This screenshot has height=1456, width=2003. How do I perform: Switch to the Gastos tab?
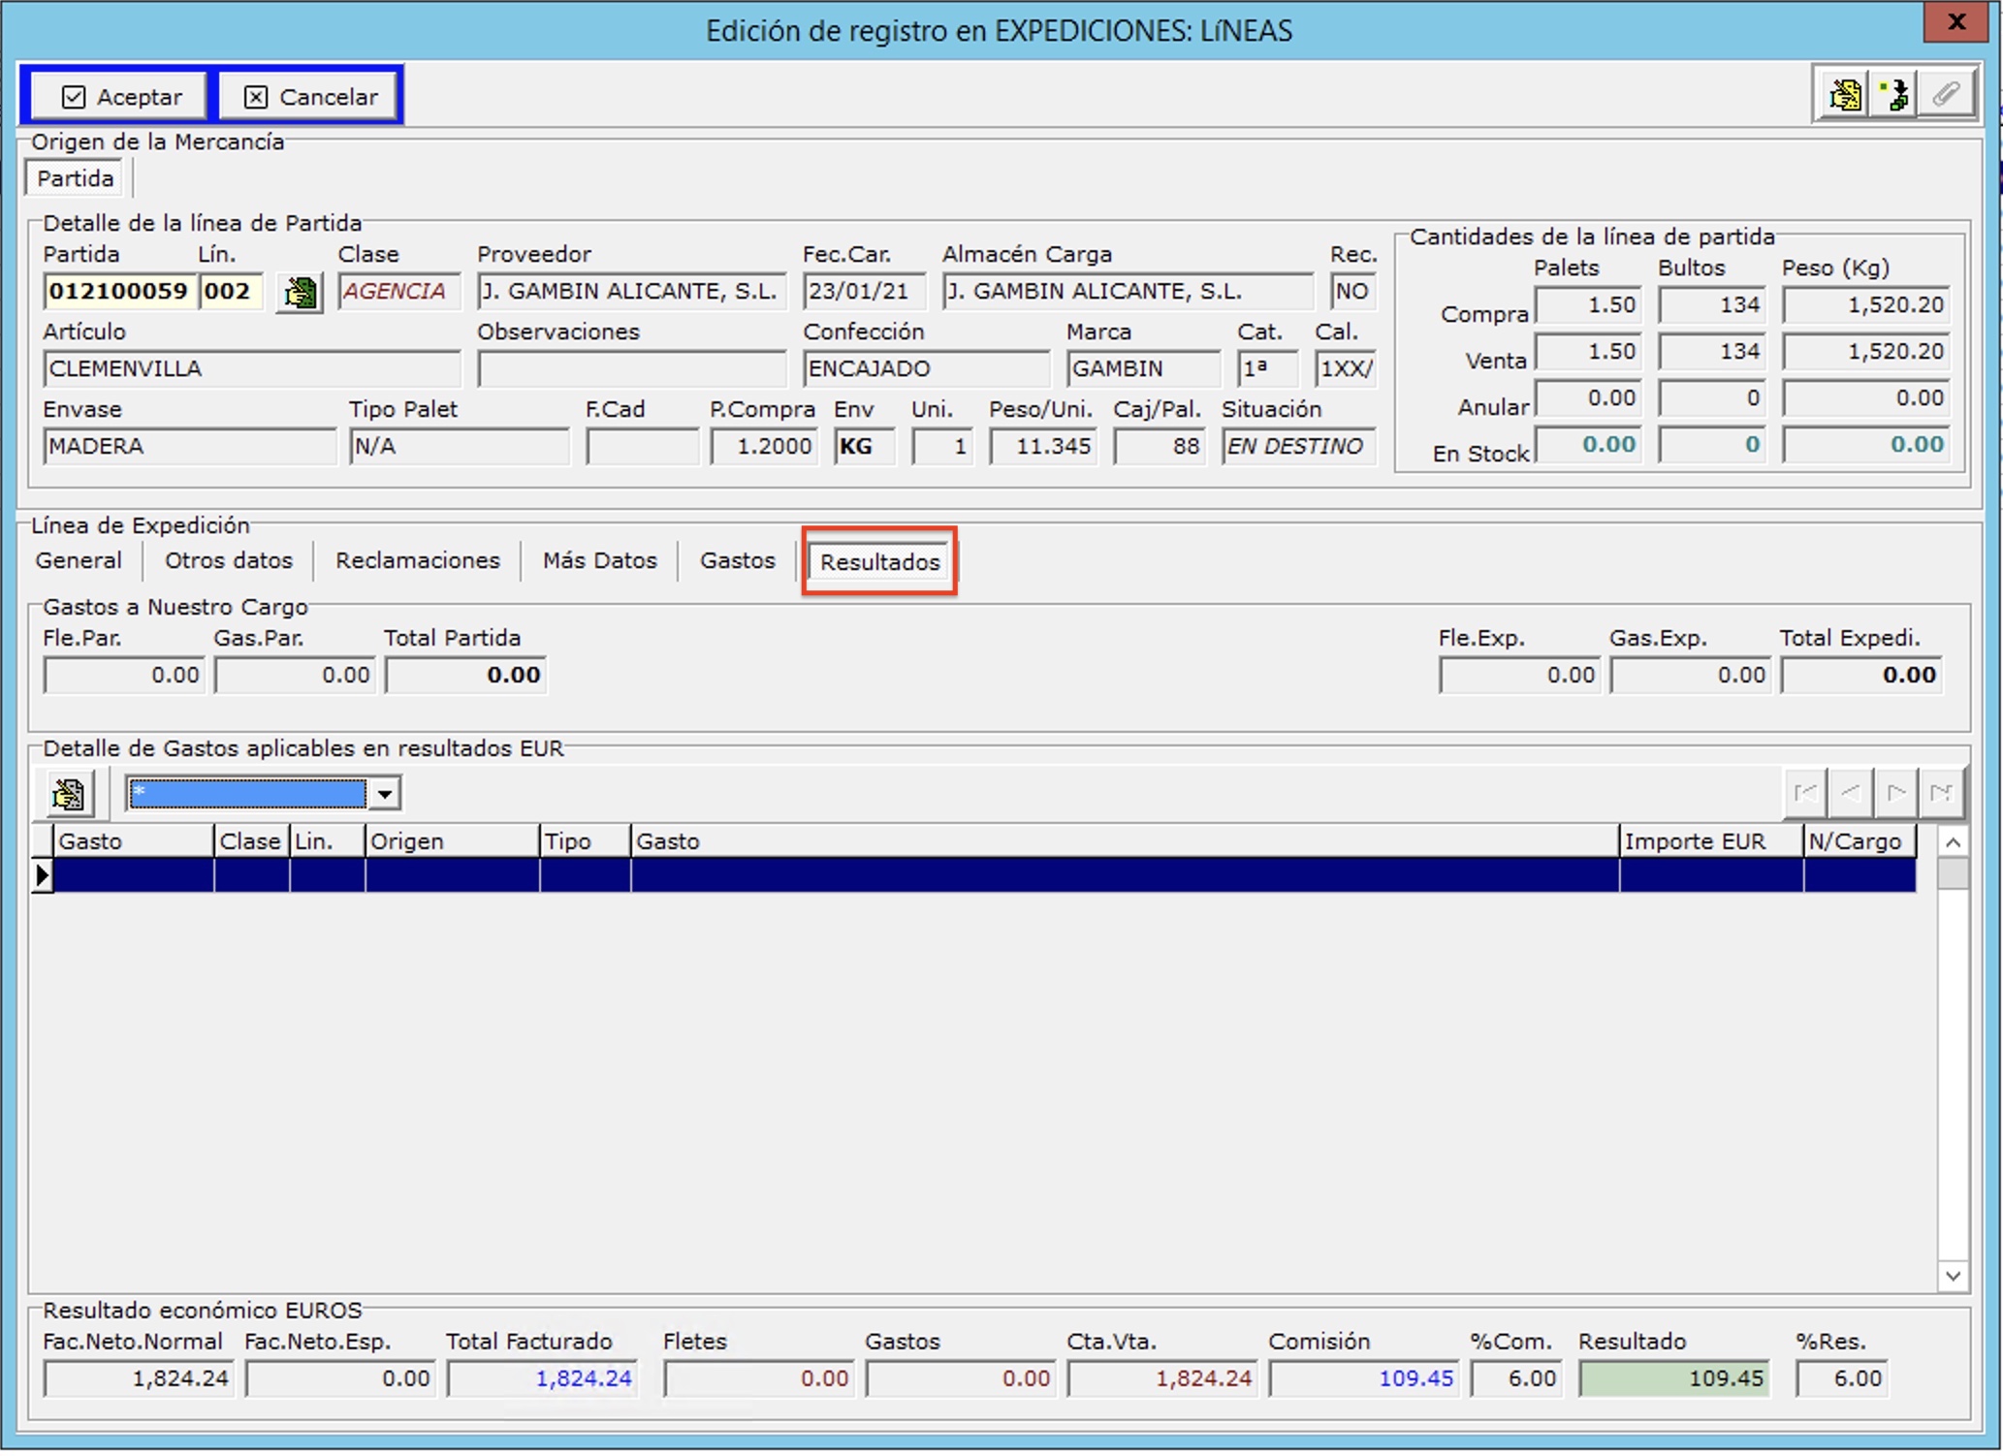[737, 560]
